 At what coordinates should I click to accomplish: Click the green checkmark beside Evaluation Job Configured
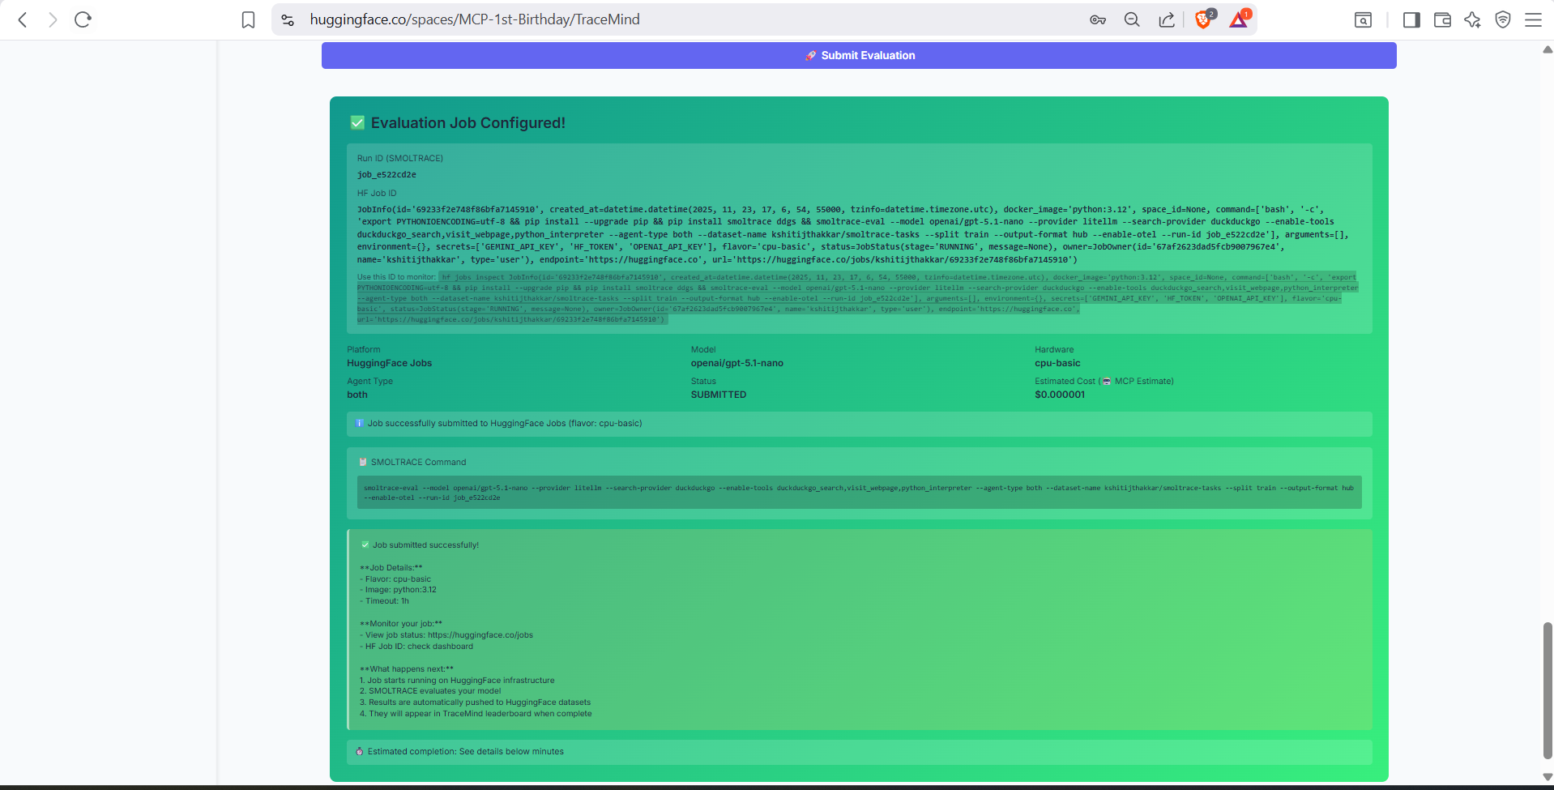tap(357, 122)
